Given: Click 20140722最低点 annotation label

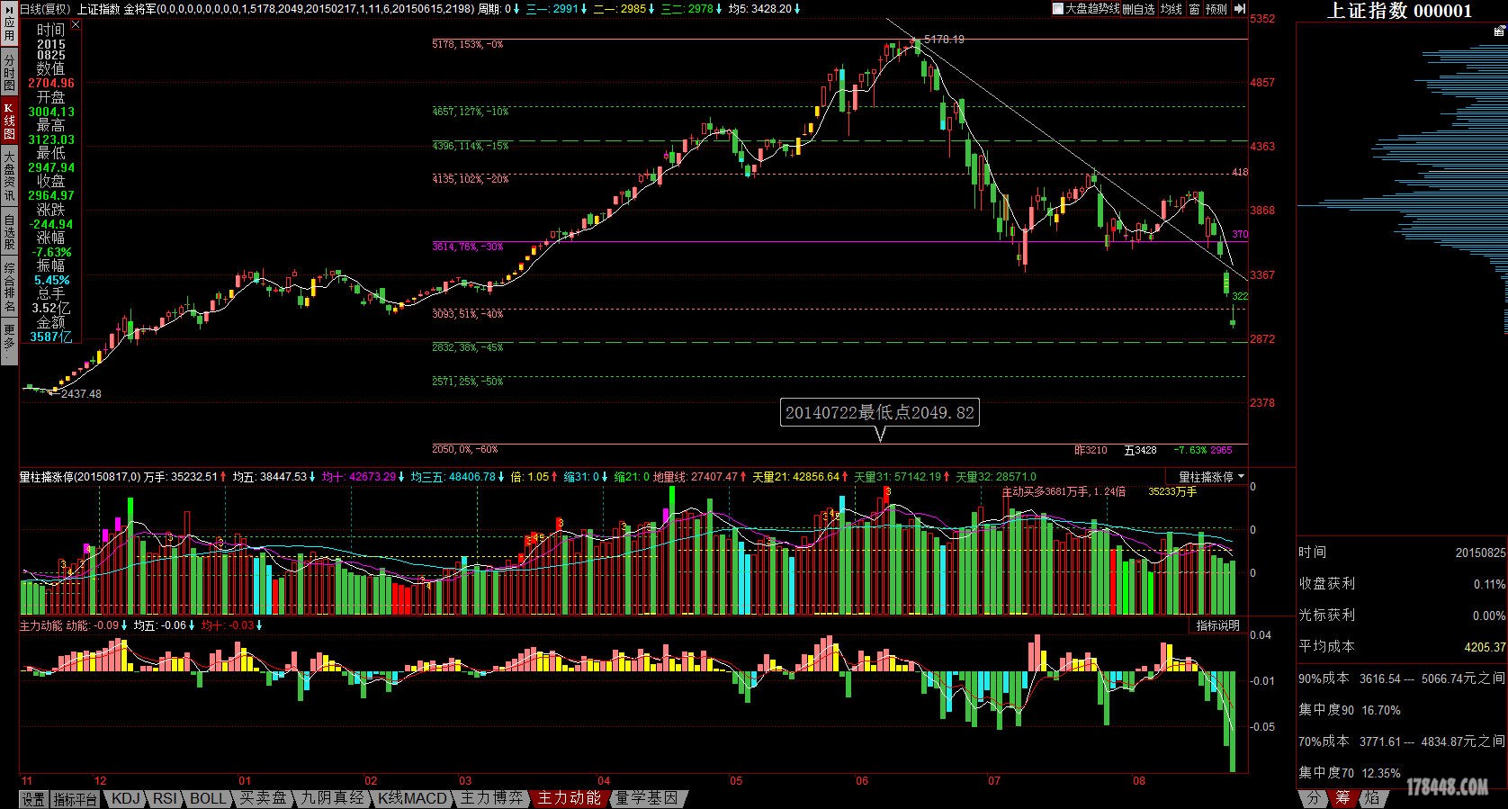Looking at the screenshot, I should 879,413.
